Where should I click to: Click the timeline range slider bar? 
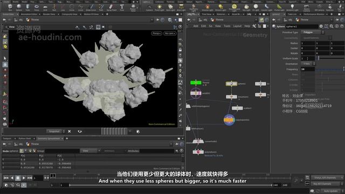click(171, 185)
